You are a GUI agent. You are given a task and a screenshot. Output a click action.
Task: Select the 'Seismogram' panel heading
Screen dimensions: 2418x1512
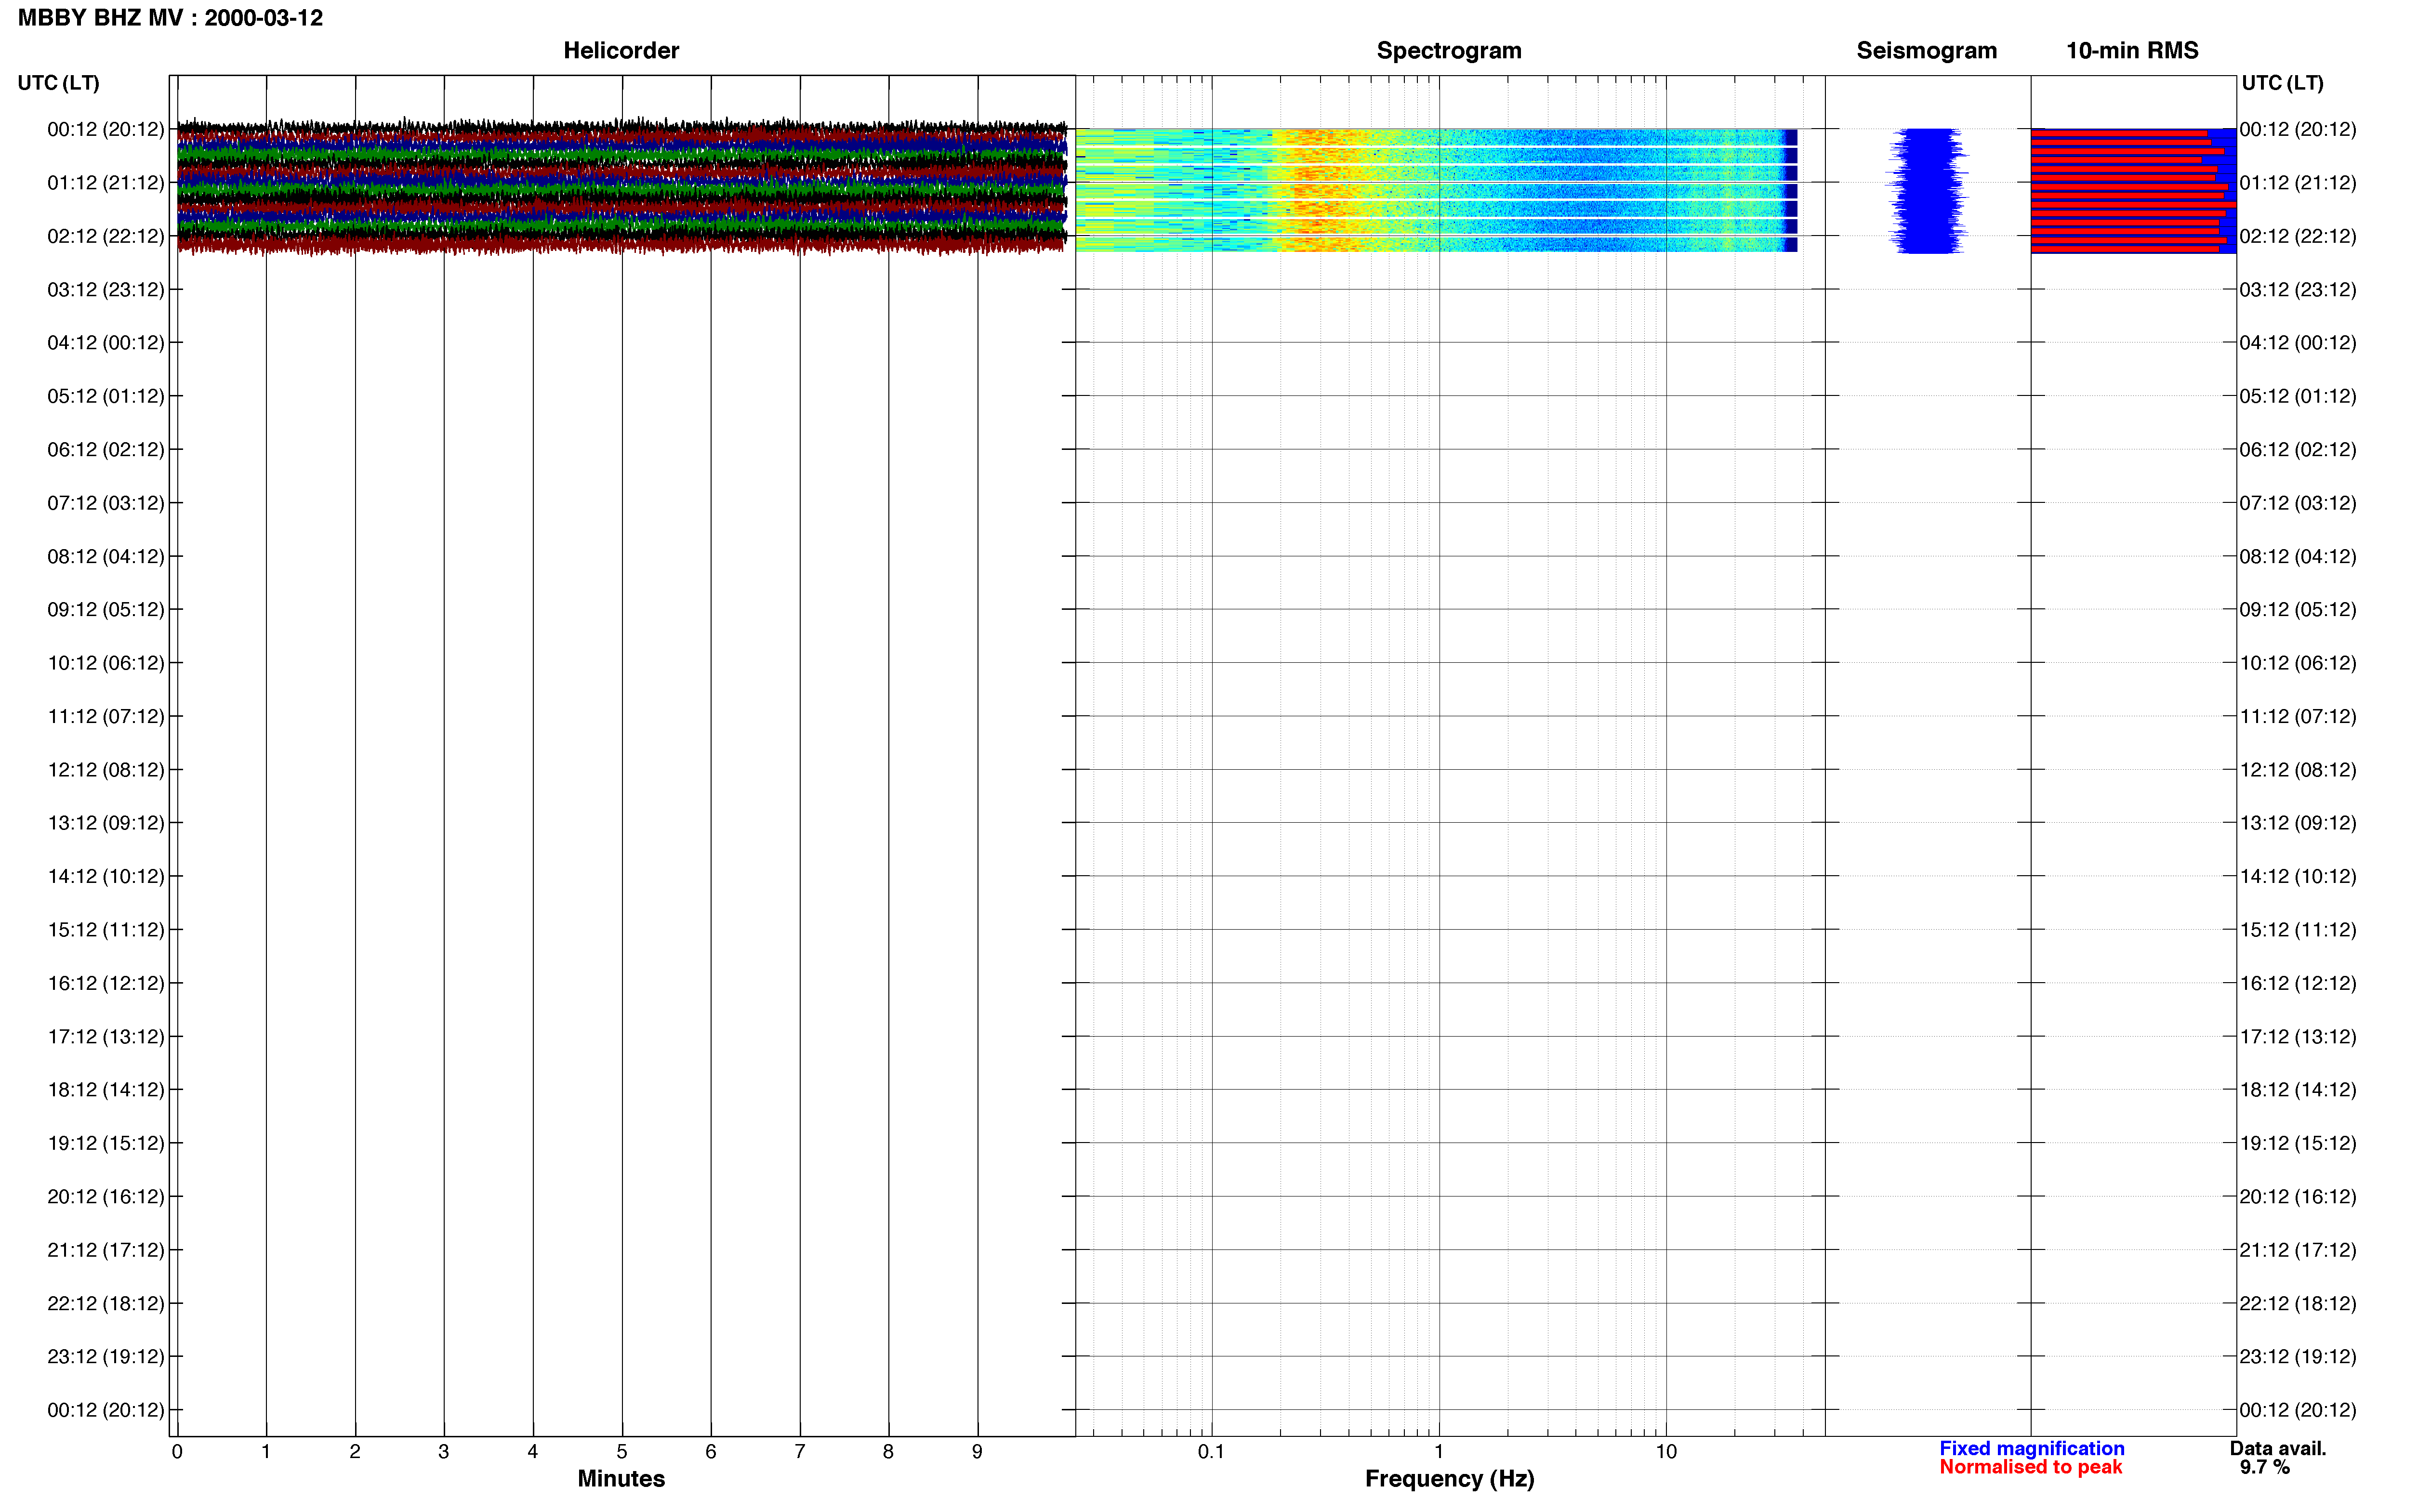point(1926,50)
